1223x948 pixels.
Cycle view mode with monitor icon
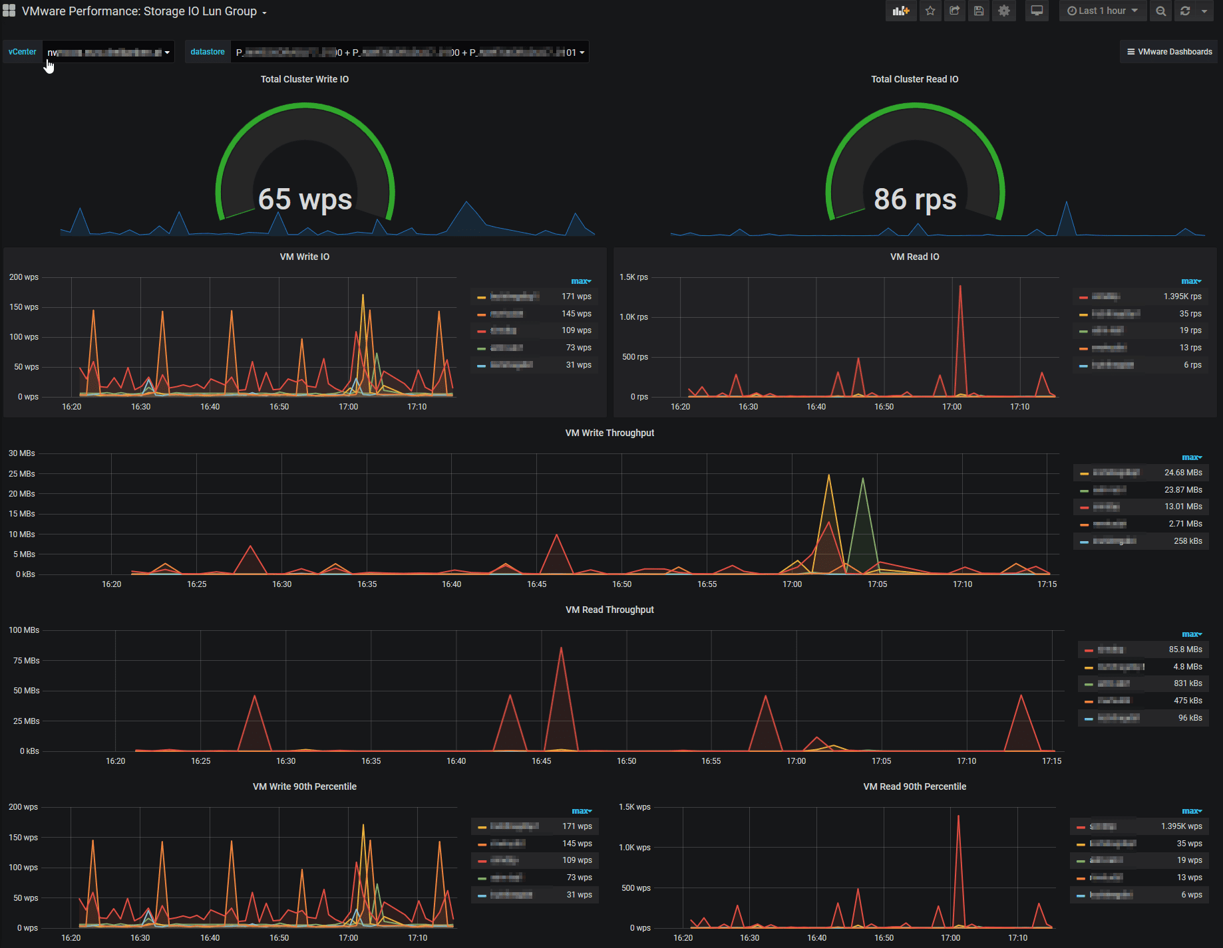pos(1037,11)
